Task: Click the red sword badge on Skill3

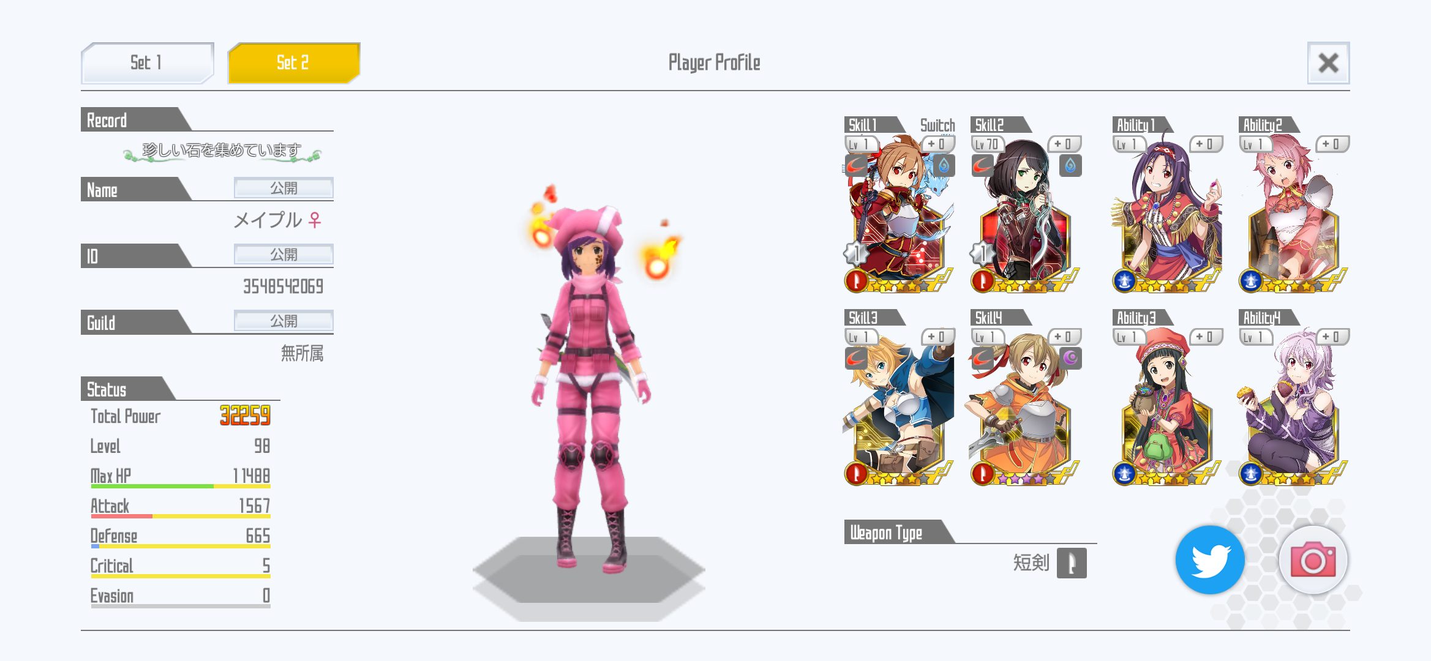Action: tap(856, 473)
